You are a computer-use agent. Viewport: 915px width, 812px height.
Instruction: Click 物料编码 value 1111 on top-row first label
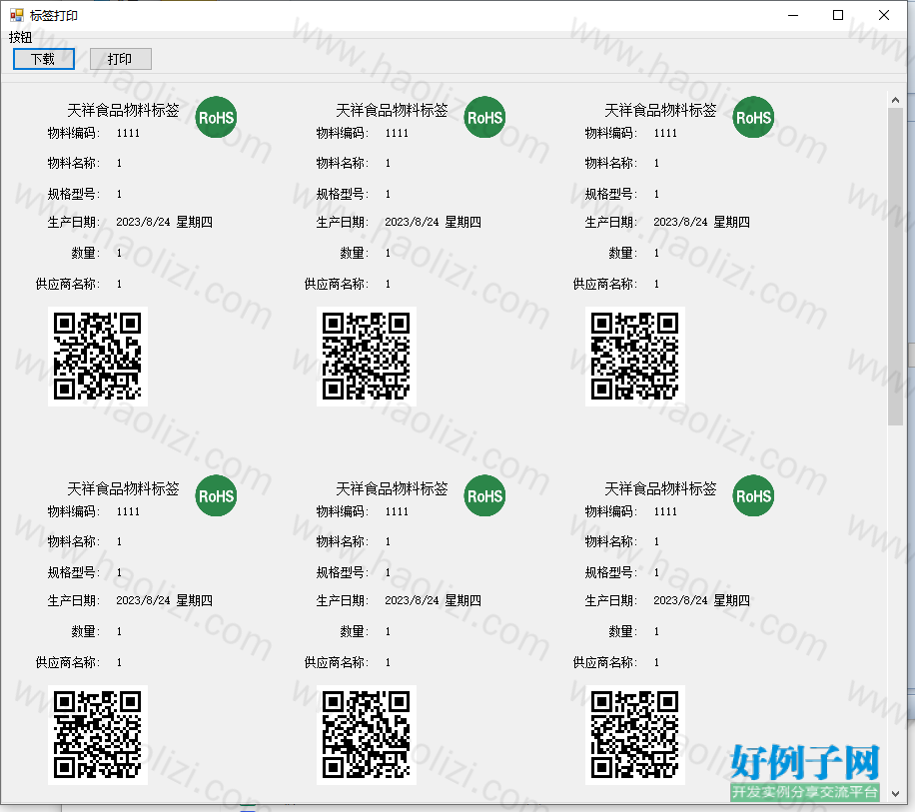coord(128,133)
